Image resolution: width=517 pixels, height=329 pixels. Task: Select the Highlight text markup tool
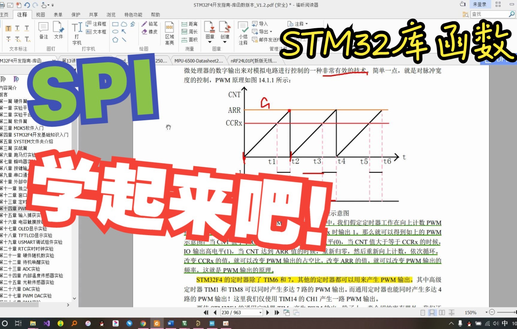coord(8,28)
